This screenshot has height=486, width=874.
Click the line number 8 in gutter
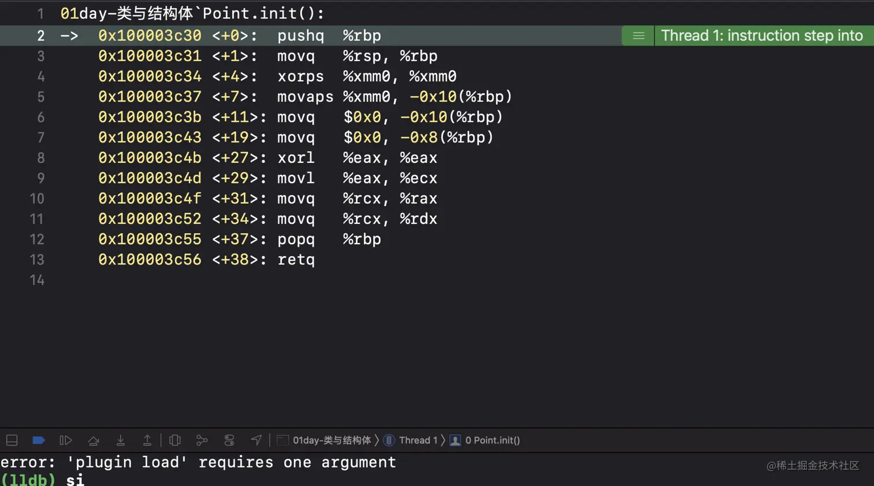pos(40,158)
